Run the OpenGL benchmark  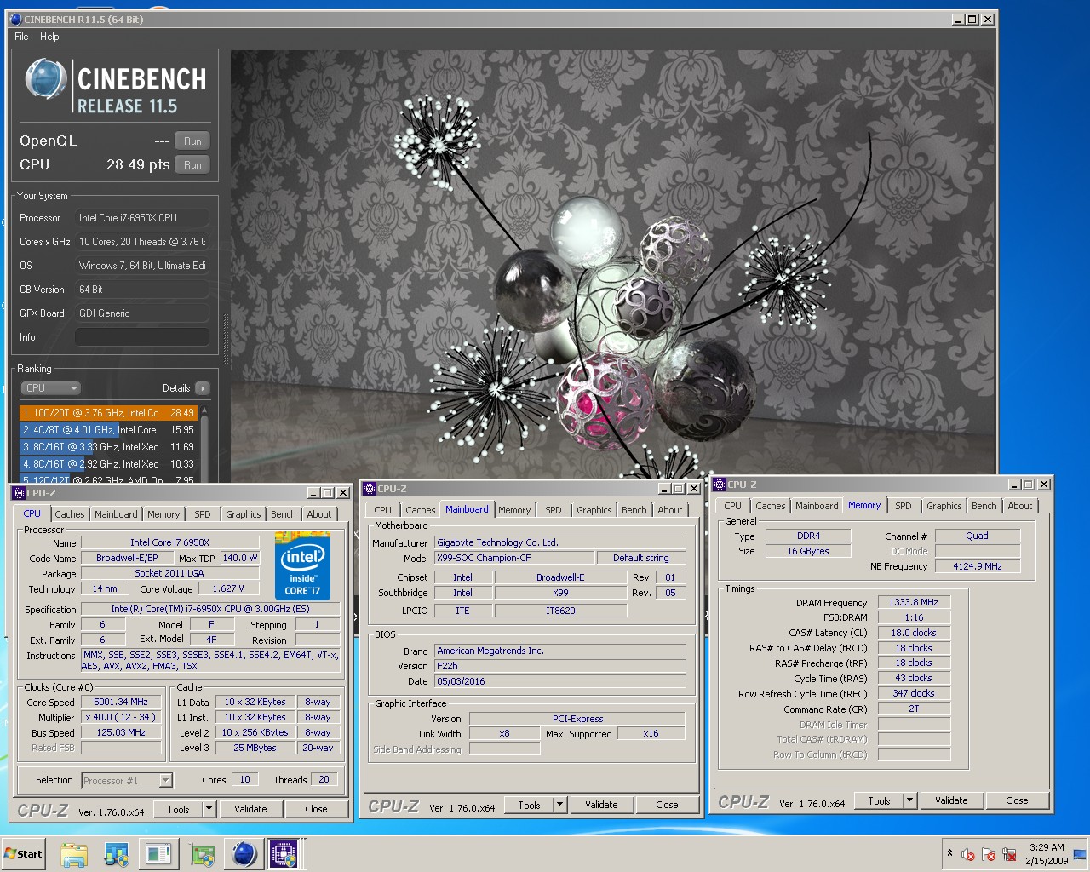click(192, 141)
